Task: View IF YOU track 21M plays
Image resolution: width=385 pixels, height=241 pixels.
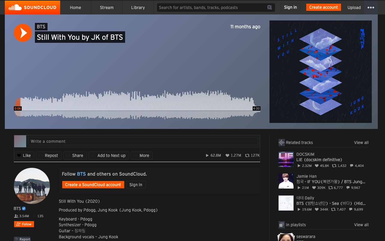Action: [303, 188]
